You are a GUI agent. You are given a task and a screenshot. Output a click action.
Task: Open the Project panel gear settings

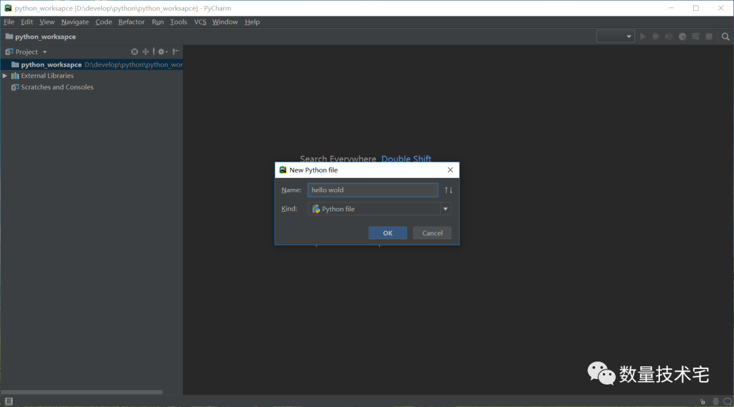pos(161,52)
